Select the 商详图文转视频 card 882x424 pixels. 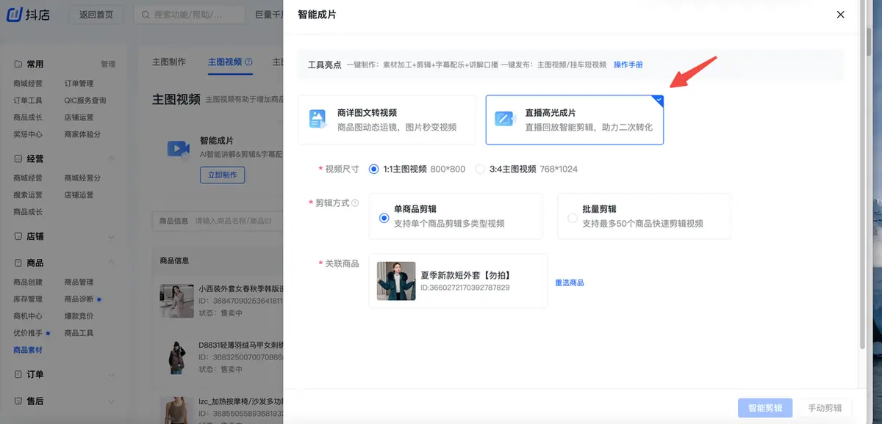point(387,120)
